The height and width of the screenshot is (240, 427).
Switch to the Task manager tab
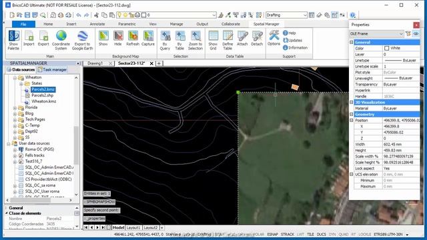[x=52, y=69]
